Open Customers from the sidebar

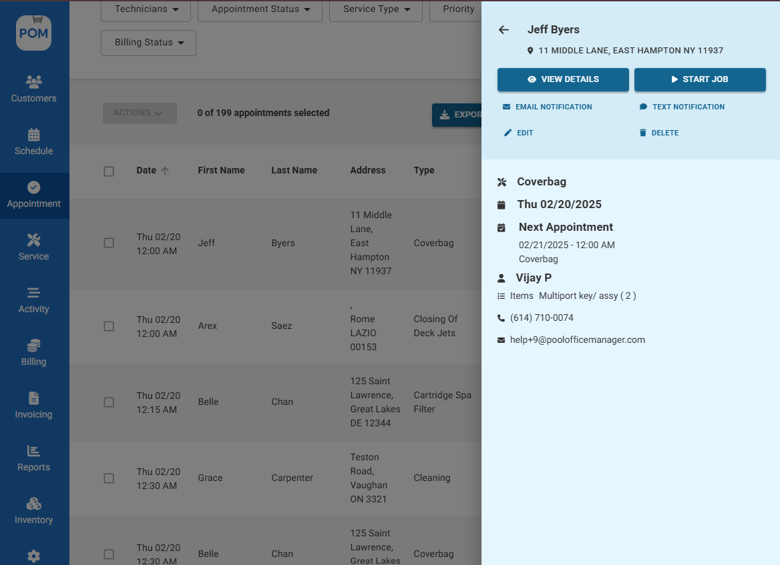(33, 89)
